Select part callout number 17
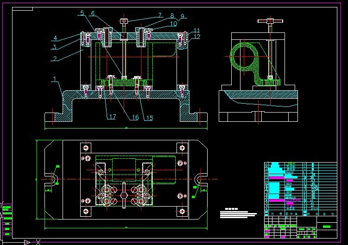This screenshot has width=348, height=245. click(113, 117)
